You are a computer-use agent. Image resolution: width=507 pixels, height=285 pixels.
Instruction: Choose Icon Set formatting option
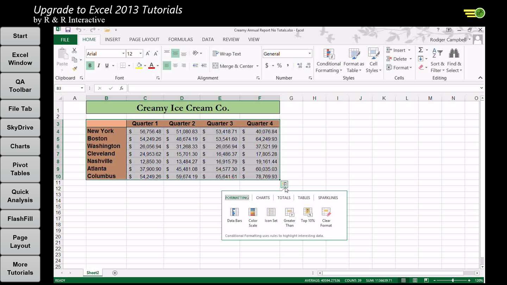(271, 215)
